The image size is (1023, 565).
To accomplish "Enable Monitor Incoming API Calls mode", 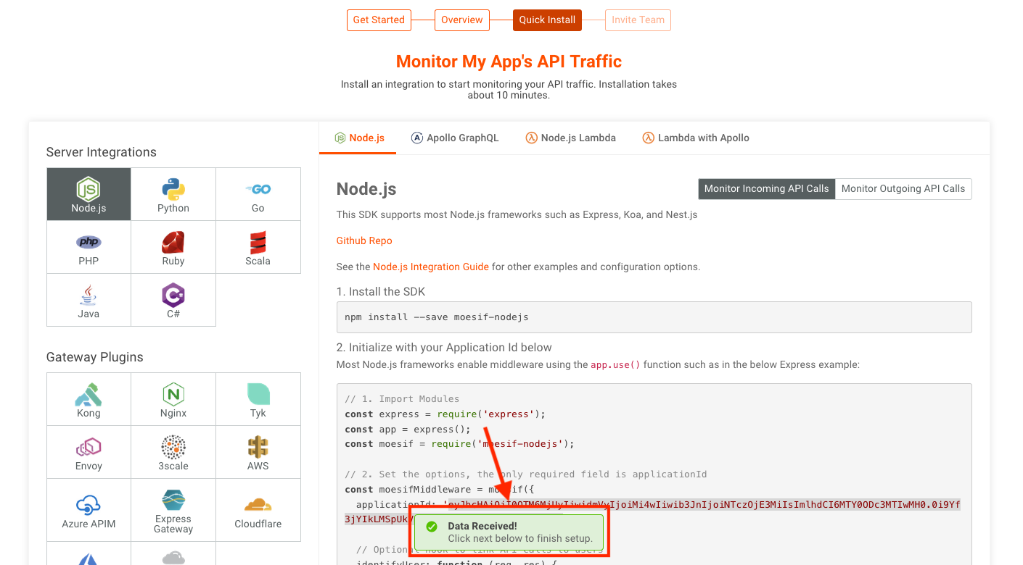I will 766,188.
